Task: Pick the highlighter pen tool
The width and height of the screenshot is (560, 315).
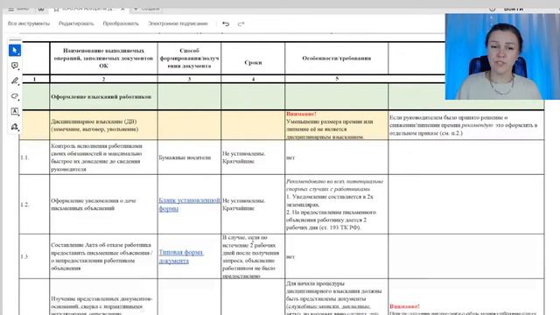Action: 15,81
